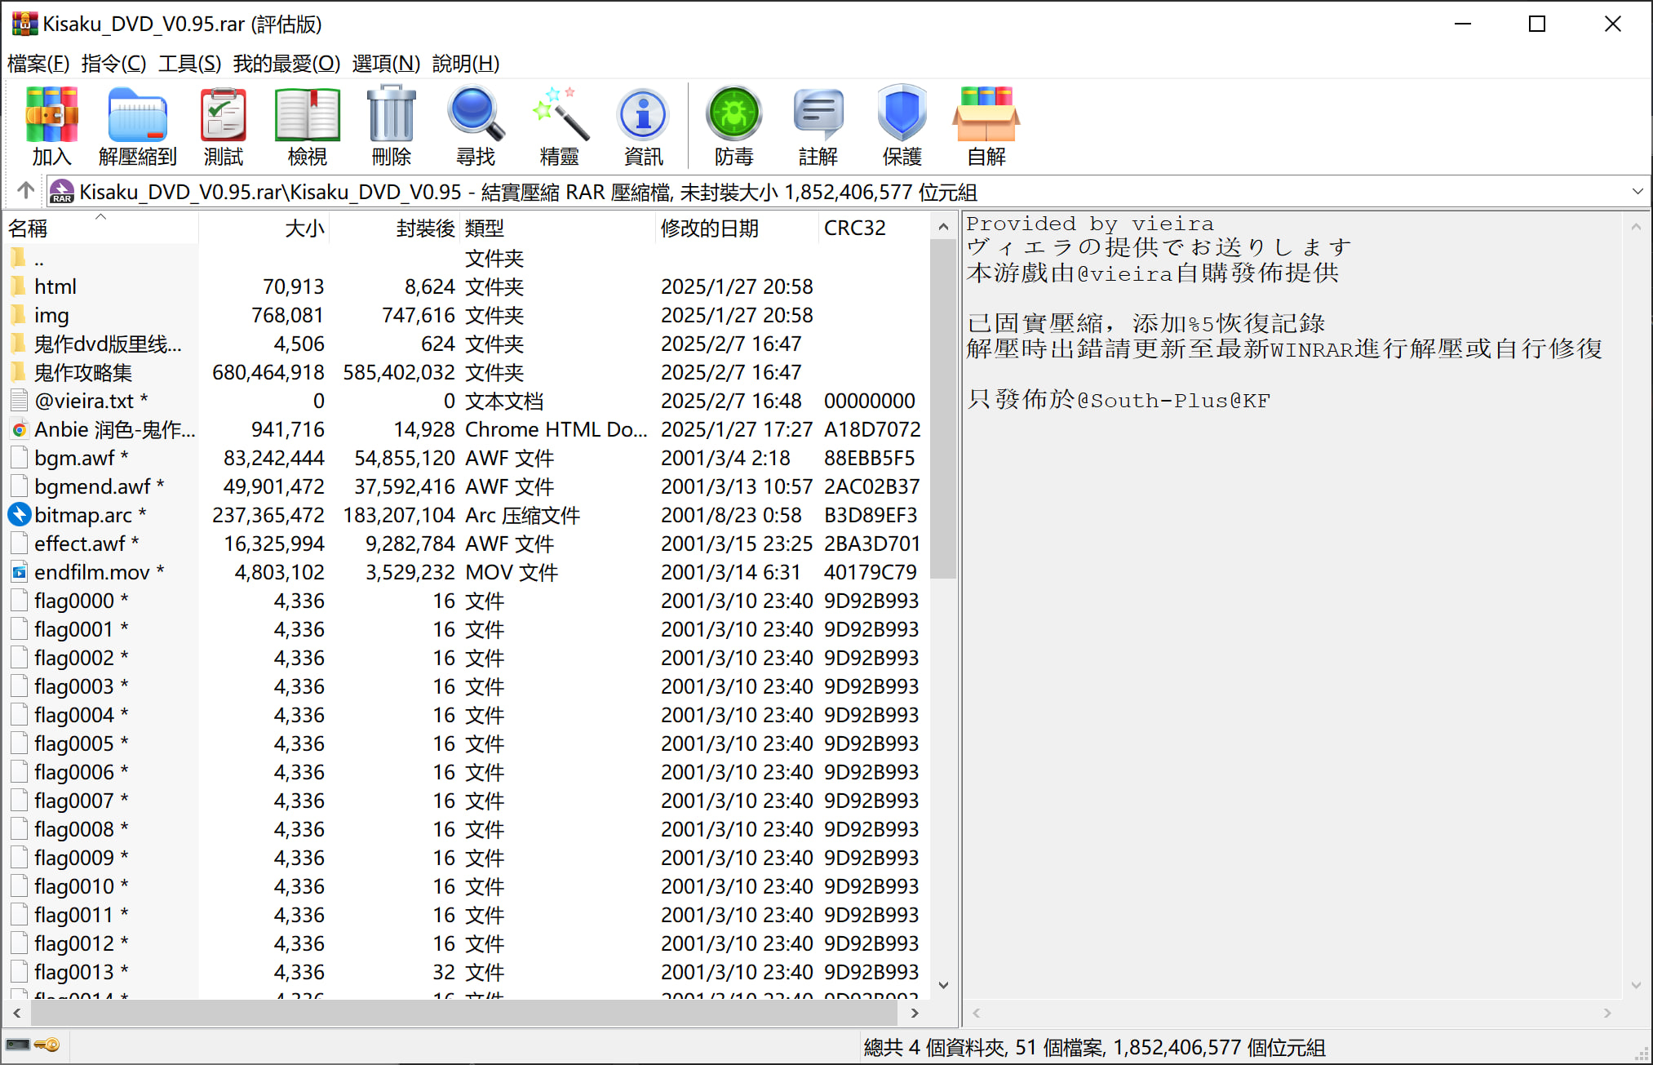Run the Test (測試) archive tool

223,125
